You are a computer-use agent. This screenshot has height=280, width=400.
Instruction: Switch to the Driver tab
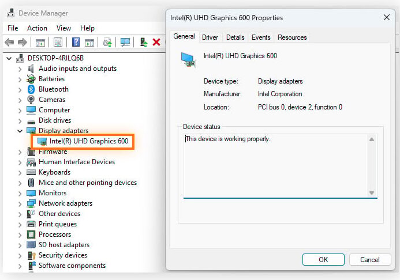tap(210, 37)
